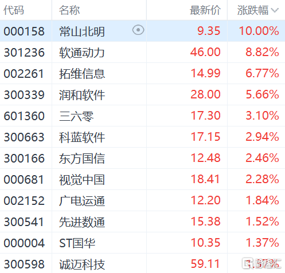Select stock name 软通动力
This screenshot has height=273, width=285.
point(82,53)
